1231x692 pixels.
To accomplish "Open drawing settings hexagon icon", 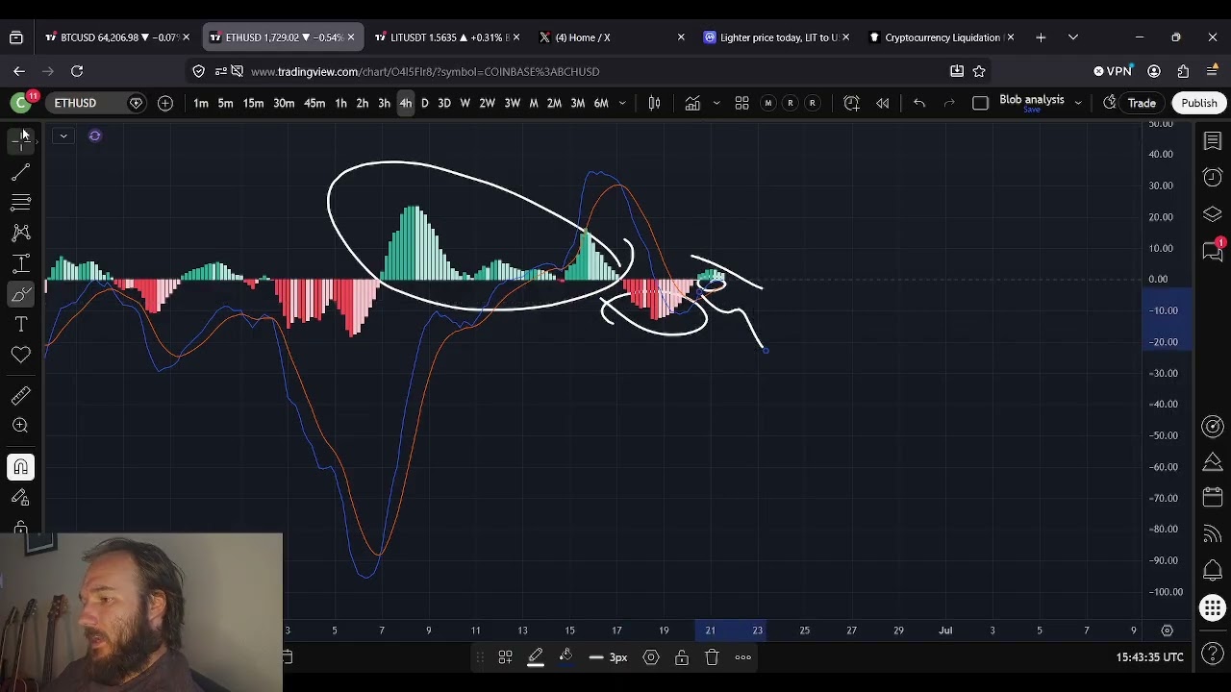I will tap(651, 657).
